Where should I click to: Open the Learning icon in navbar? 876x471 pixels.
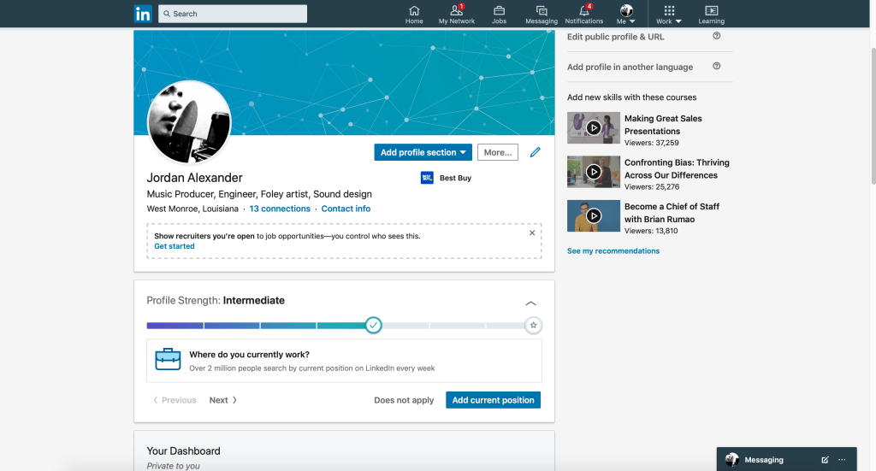click(x=711, y=11)
